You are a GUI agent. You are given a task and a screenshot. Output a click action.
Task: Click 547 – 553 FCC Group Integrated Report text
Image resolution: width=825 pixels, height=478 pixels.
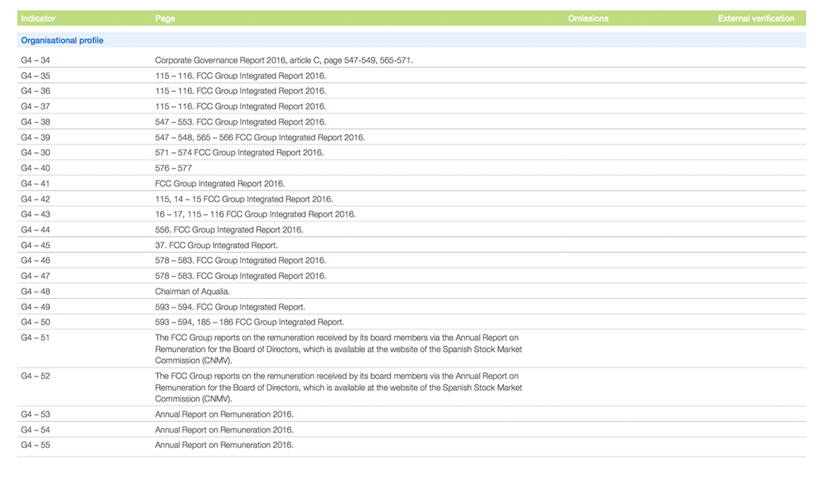coord(240,122)
